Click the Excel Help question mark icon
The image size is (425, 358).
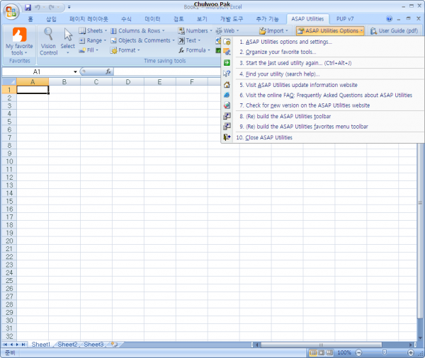(389, 18)
